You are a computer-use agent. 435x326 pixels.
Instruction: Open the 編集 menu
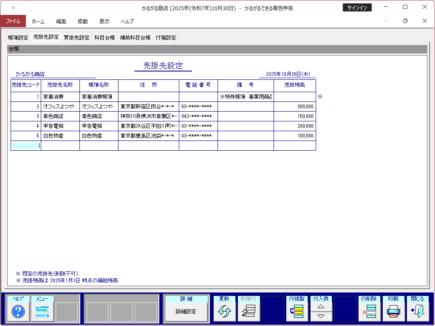(x=61, y=21)
